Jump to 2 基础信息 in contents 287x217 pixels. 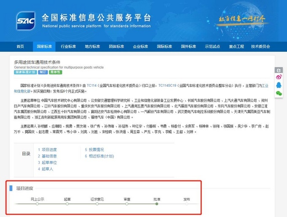(47, 156)
